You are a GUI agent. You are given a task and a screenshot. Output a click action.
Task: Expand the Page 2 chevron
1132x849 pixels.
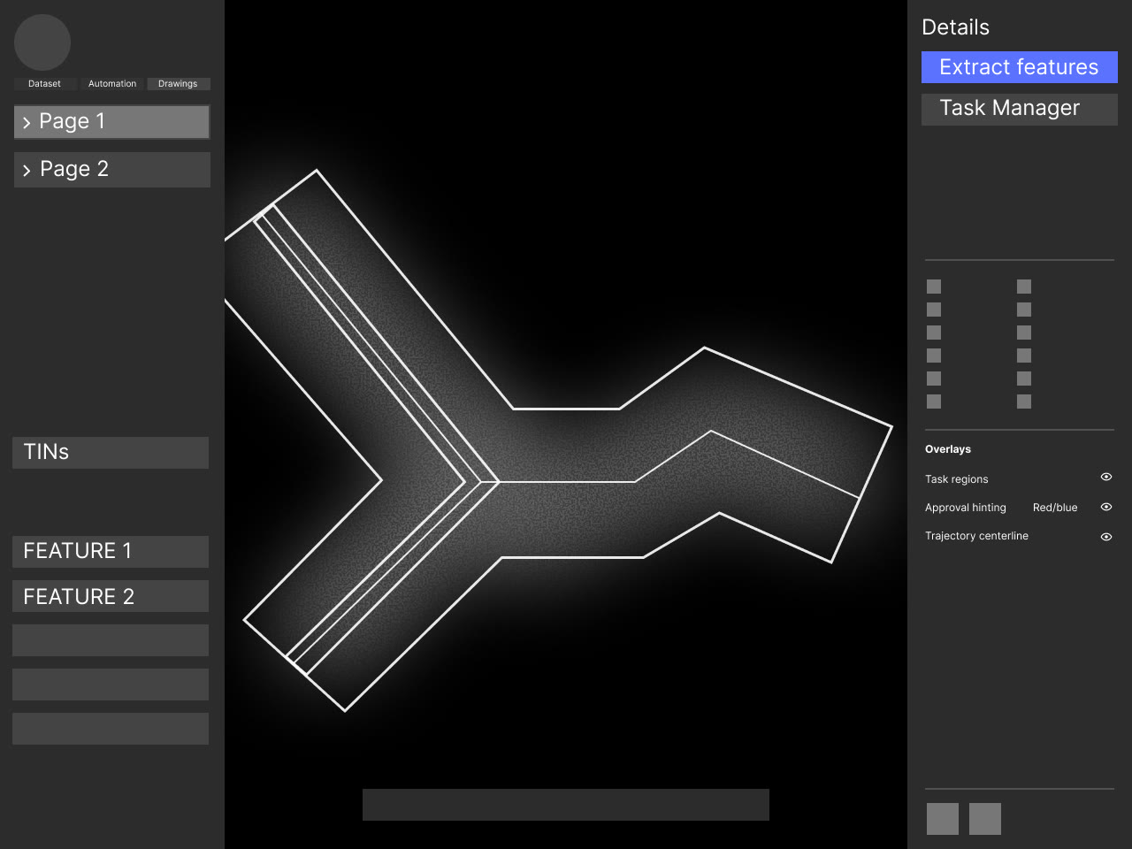pyautogui.click(x=27, y=171)
